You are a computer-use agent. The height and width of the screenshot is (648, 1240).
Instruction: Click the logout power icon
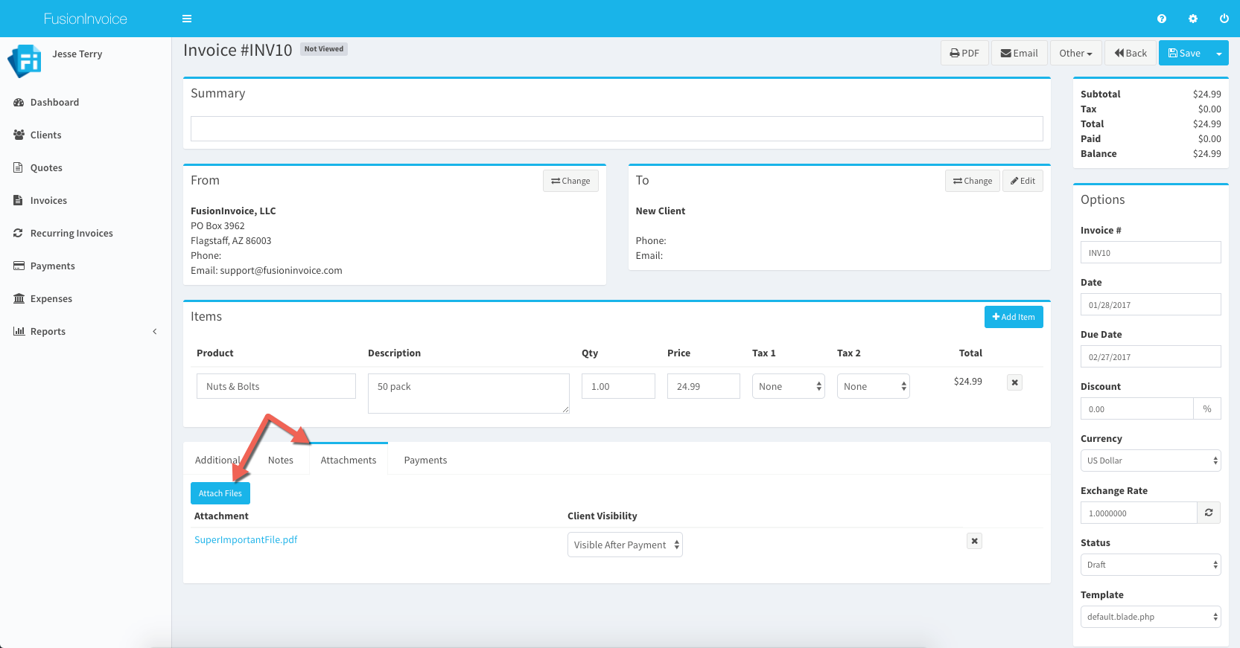point(1224,19)
